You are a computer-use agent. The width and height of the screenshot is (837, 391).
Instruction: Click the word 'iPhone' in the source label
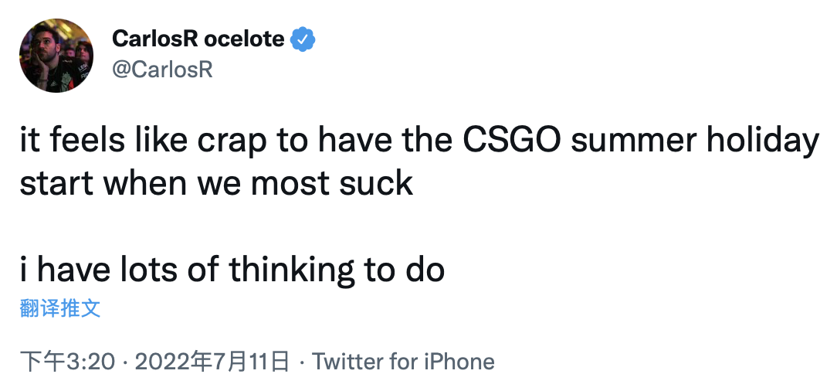(459, 362)
